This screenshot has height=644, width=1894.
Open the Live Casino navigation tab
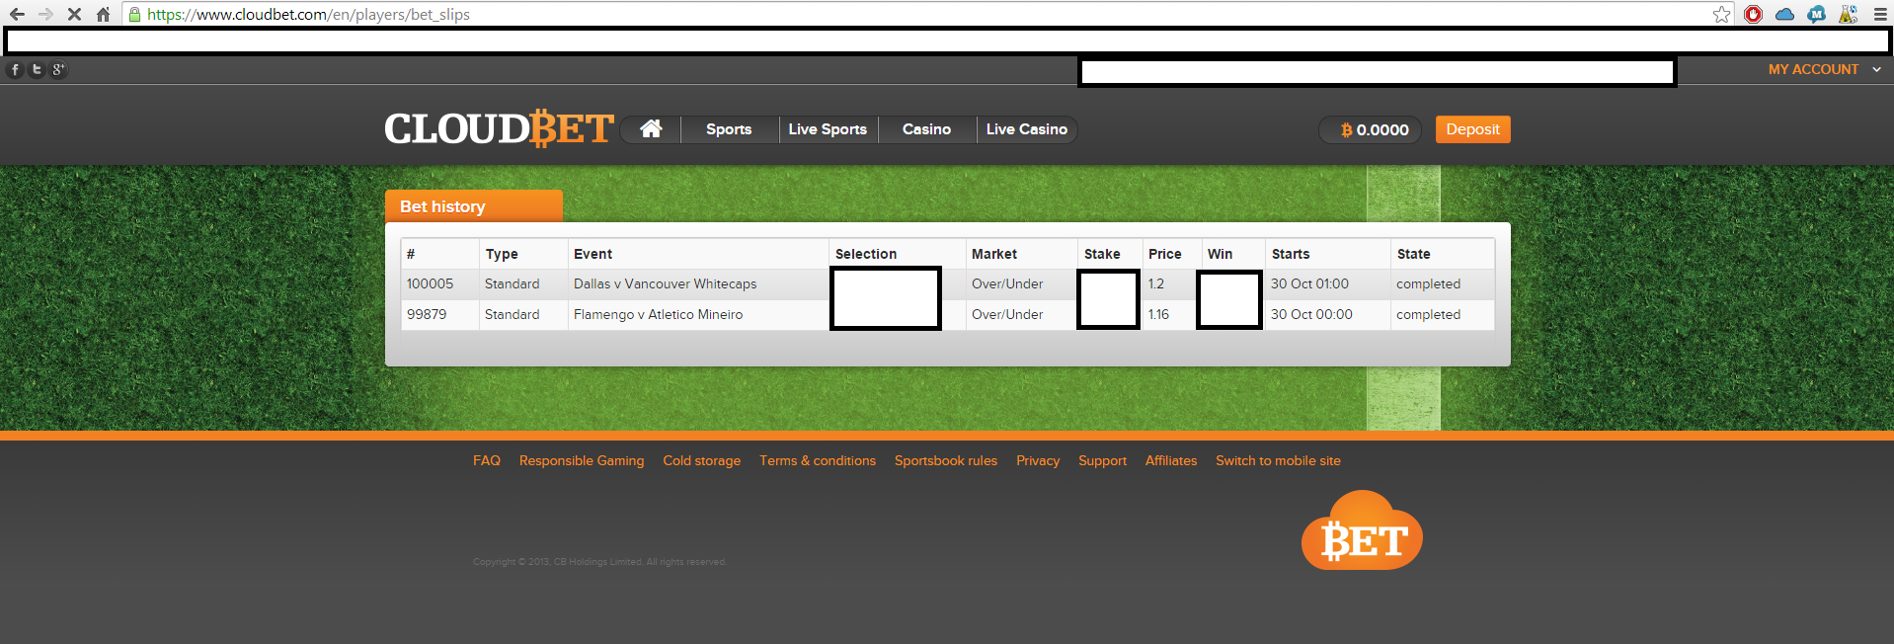pyautogui.click(x=1026, y=129)
